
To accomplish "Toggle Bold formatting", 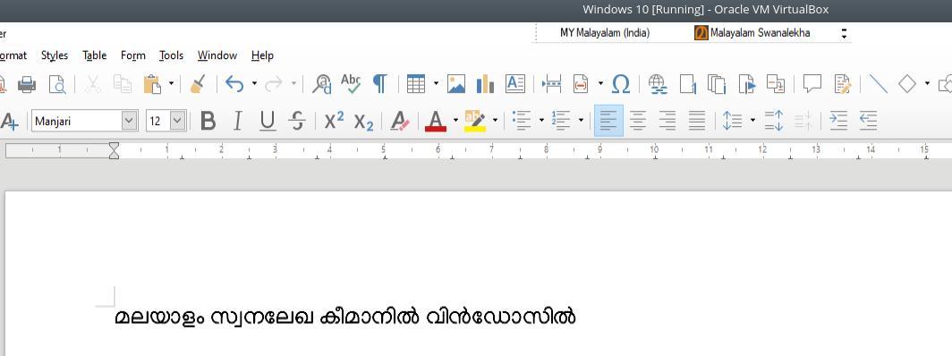I will tap(208, 122).
